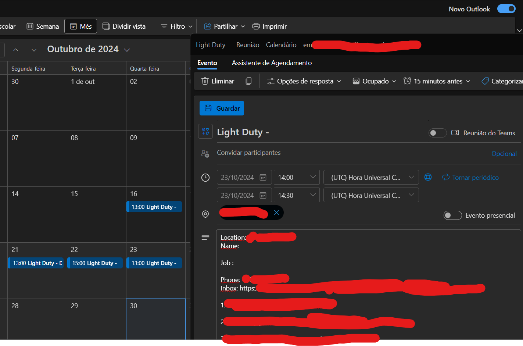
Task: Open 13:00 Light Duty event on day 16
Action: click(x=154, y=207)
